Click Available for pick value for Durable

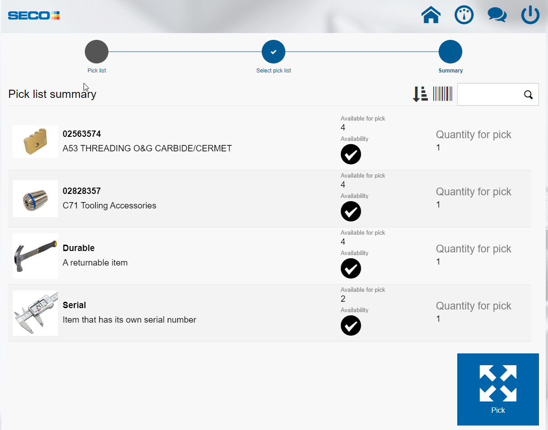click(x=343, y=242)
